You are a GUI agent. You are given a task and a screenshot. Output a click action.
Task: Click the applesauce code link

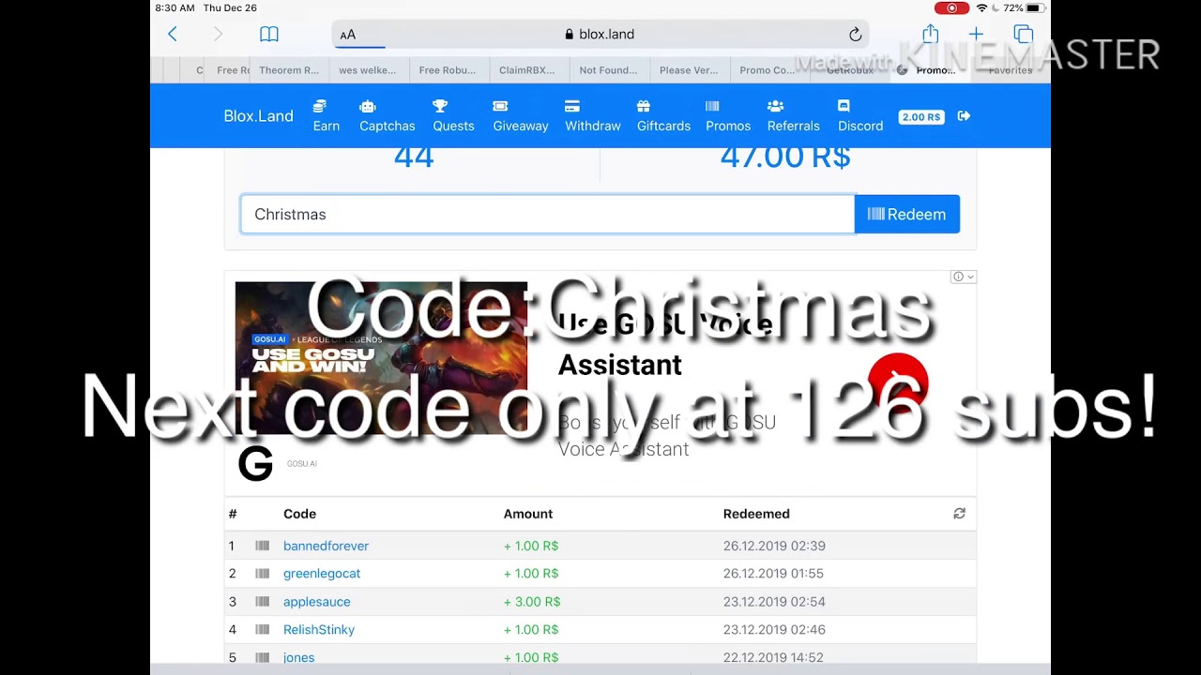coord(316,602)
